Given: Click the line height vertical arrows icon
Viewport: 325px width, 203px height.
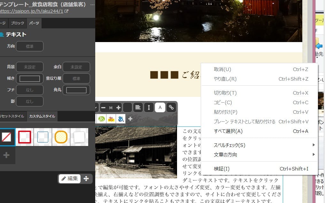Looking at the screenshot, I should [149, 107].
